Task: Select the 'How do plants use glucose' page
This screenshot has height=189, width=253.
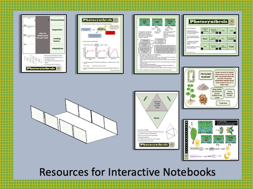Action: [x=211, y=88]
